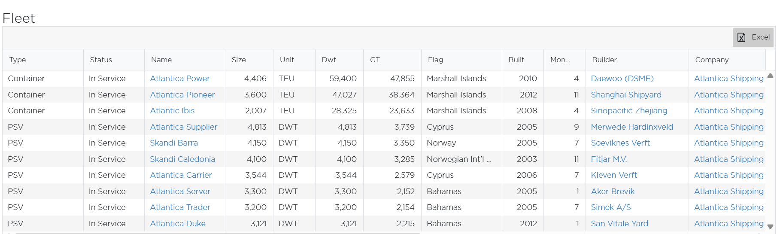Screen dimensions: 777x234
Task: Select the 4,406 size cell
Action: tap(249, 79)
